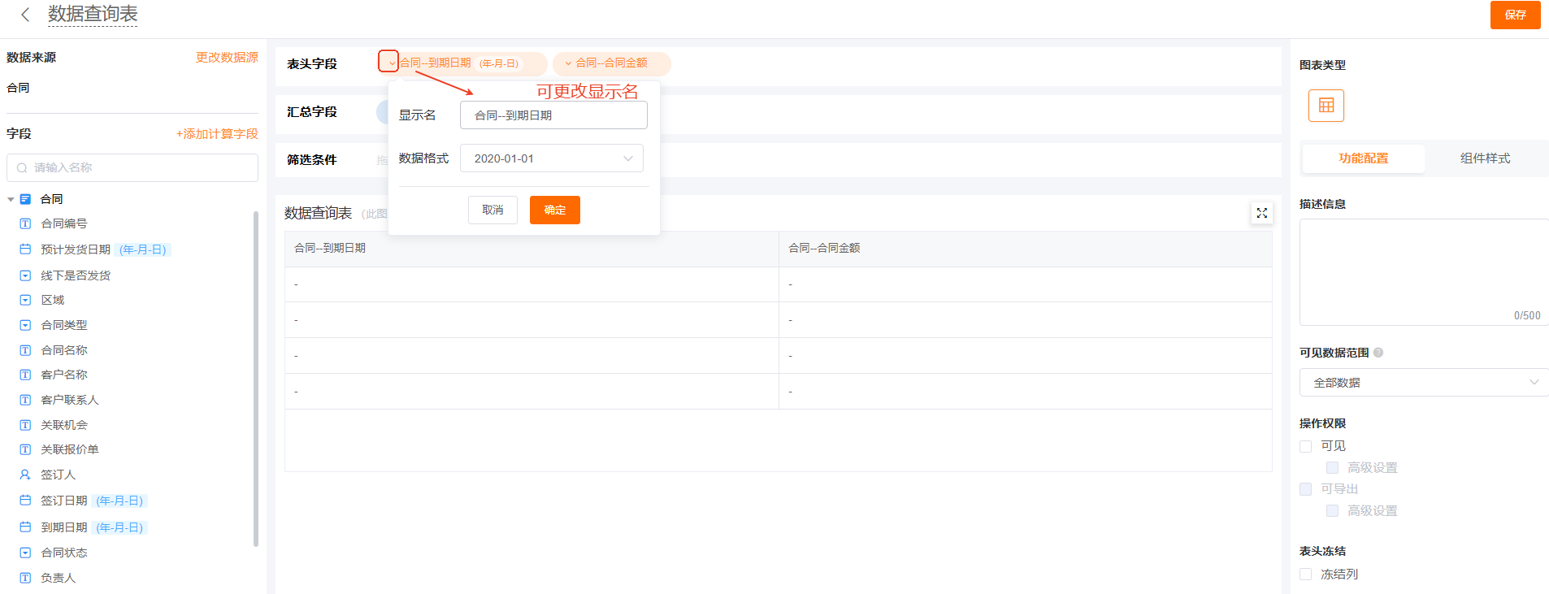
Task: Click the fullscreen expand icon on preview
Action: click(1261, 213)
